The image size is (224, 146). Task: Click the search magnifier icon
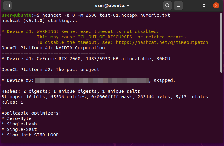(167, 5)
